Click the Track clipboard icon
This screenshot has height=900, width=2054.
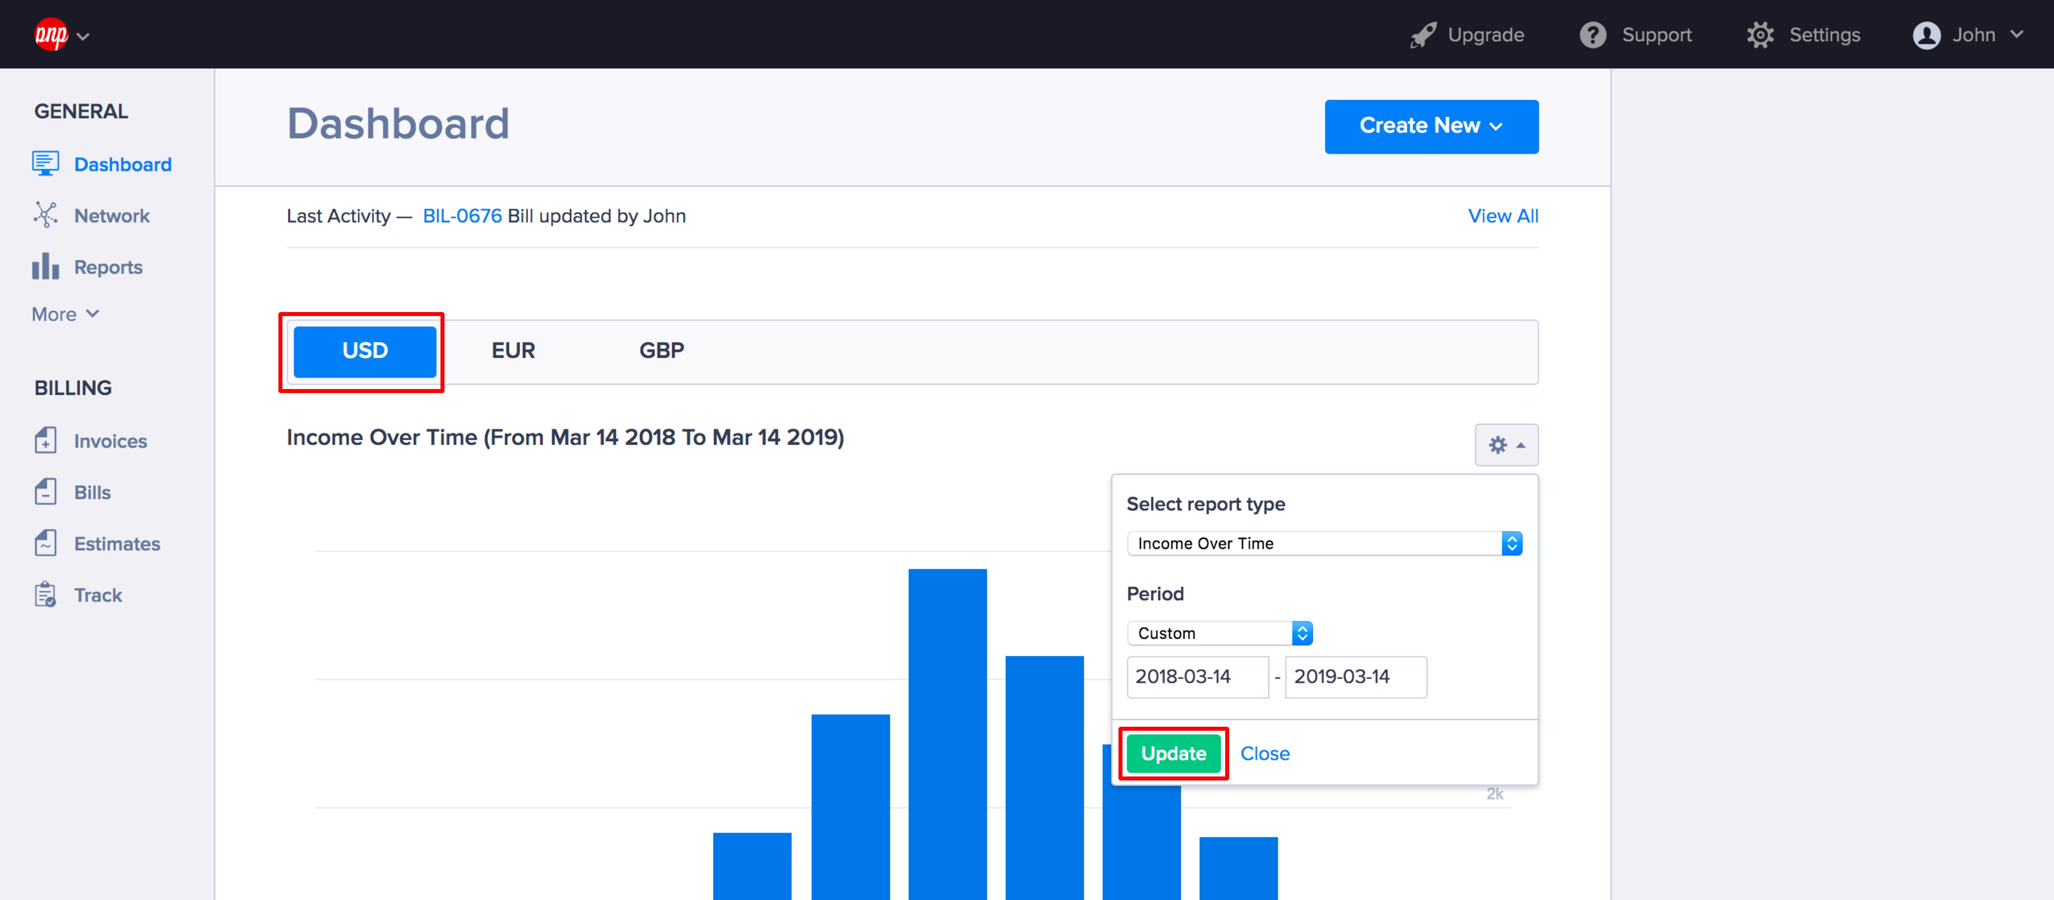45,595
